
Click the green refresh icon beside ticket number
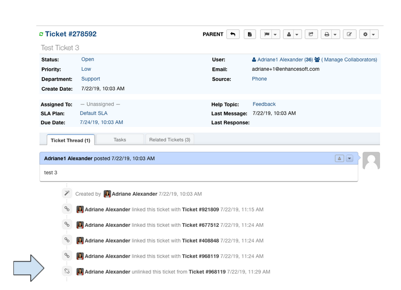(x=41, y=34)
